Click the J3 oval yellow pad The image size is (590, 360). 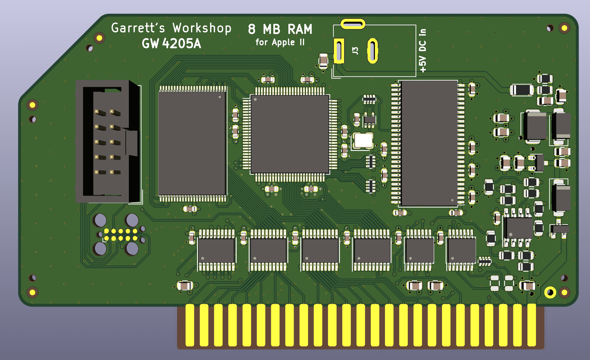372,51
